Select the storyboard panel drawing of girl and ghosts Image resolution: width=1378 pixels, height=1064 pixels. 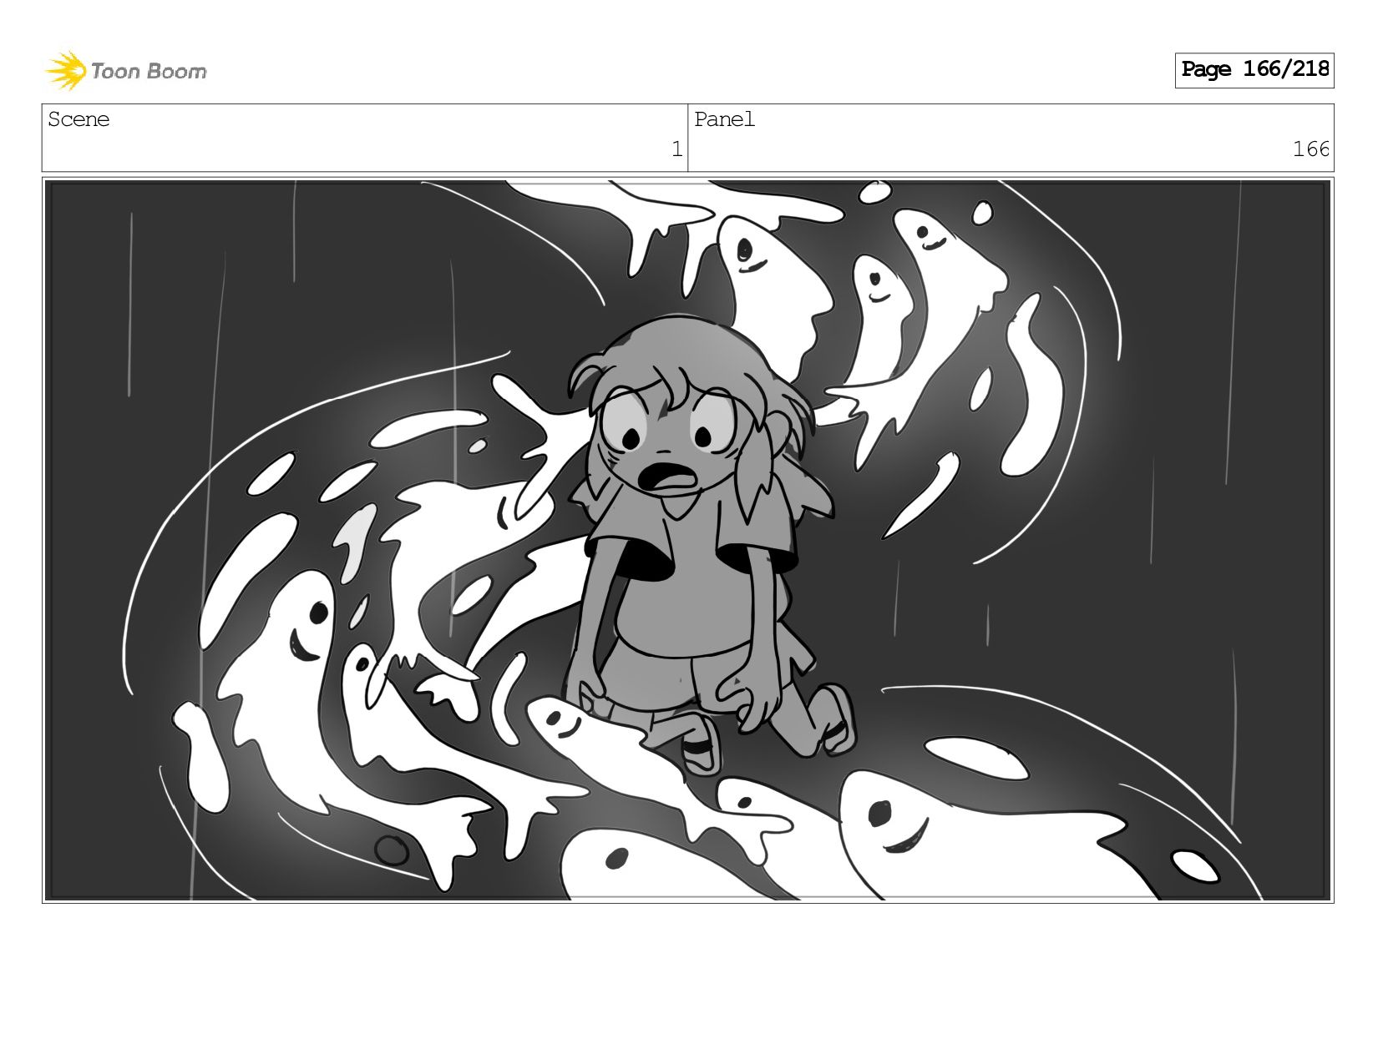[x=688, y=540]
